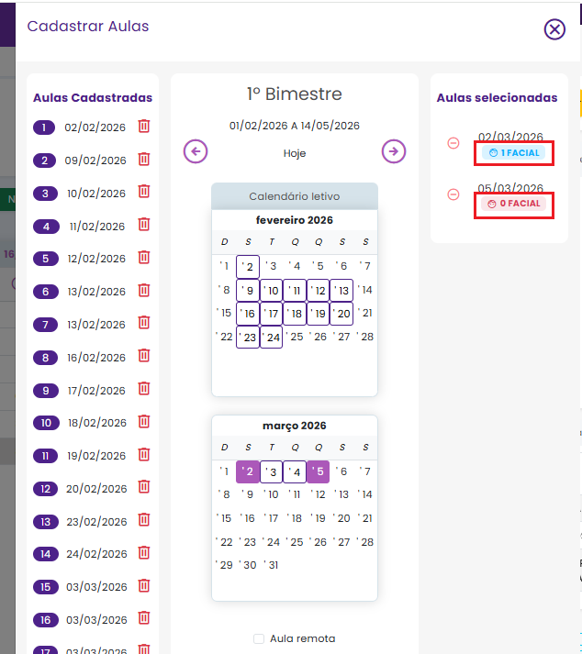Image resolution: width=582 pixels, height=654 pixels.
Task: Pick February 25 in the calendar
Action: tap(295, 337)
